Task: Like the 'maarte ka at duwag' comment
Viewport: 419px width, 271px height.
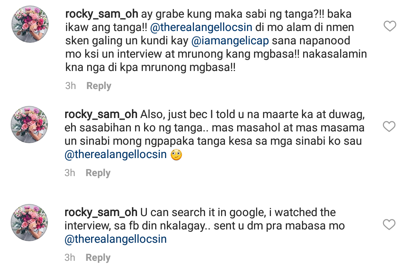Action: 389,127
